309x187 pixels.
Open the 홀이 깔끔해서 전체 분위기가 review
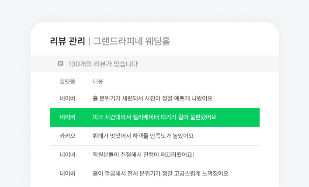(x=160, y=173)
